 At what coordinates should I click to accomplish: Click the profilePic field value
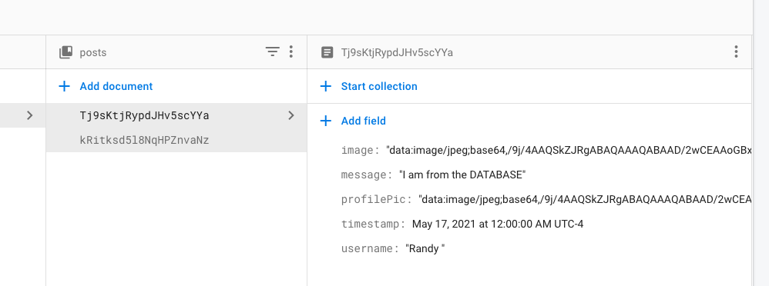[x=585, y=199]
